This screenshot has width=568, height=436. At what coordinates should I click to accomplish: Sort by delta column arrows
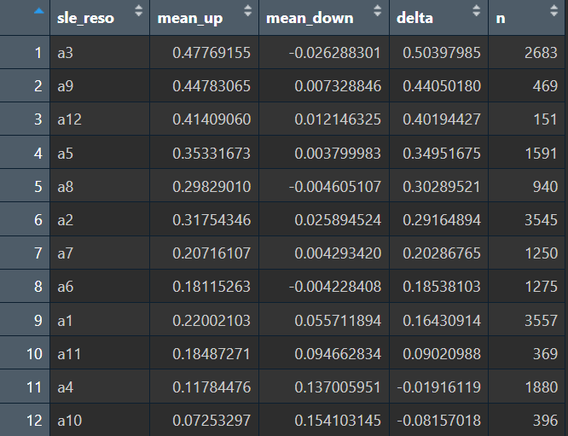pos(477,10)
